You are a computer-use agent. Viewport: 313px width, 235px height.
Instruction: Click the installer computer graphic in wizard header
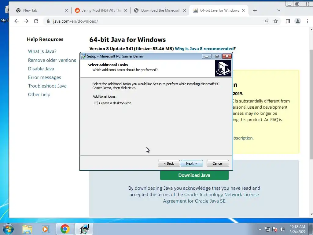click(223, 69)
